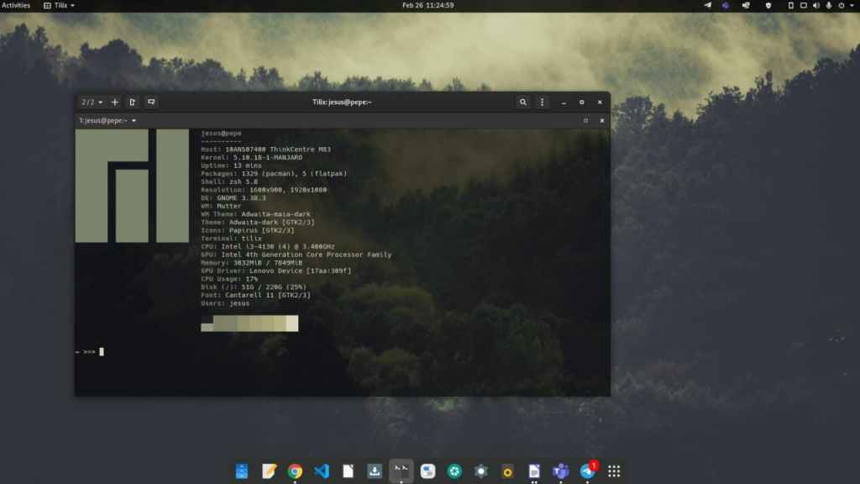Show the applications grid in the dock
The width and height of the screenshot is (860, 484).
click(x=614, y=471)
